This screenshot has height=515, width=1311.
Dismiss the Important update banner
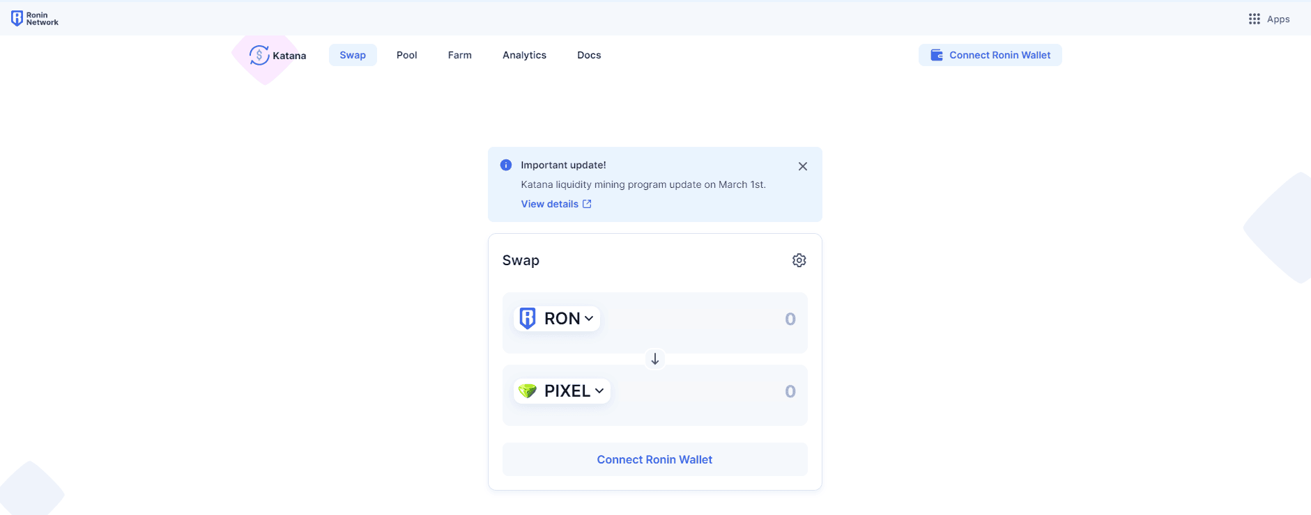[802, 166]
